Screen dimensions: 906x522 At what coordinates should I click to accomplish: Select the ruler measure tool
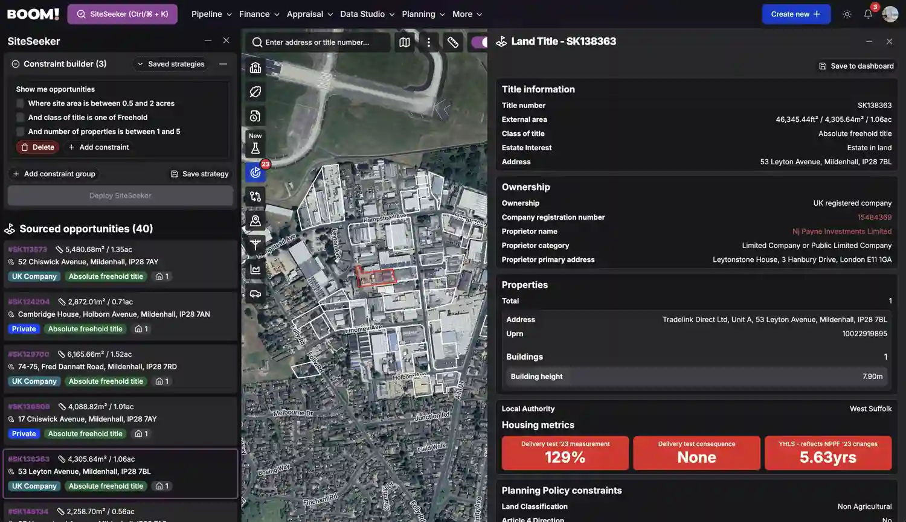[453, 42]
